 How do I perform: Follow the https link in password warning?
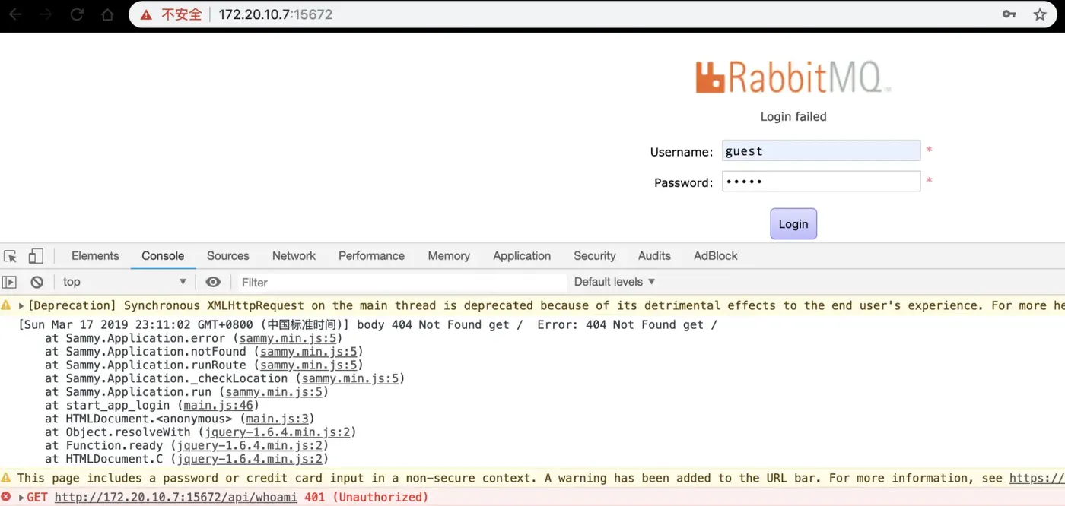(1037, 478)
